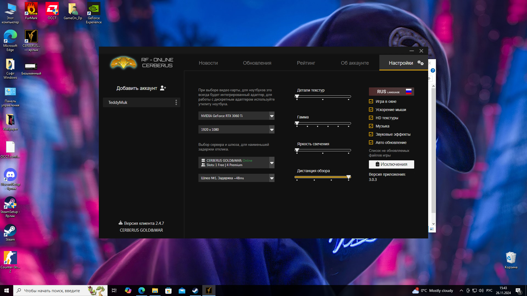Select the Настройки tab label

(x=401, y=63)
